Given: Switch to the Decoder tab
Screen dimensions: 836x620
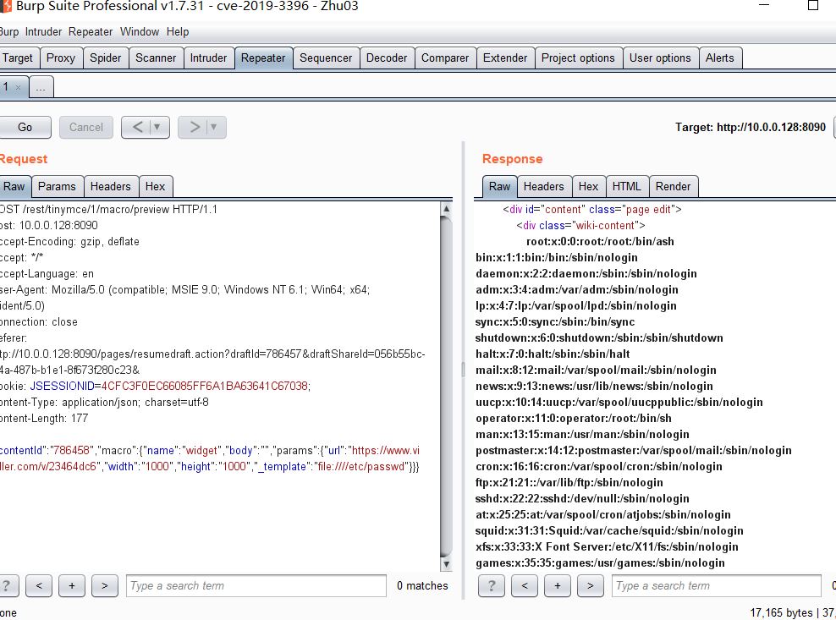Looking at the screenshot, I should tap(387, 58).
